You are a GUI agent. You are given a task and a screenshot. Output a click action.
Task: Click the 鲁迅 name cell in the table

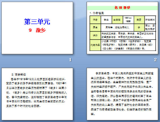click(106, 20)
